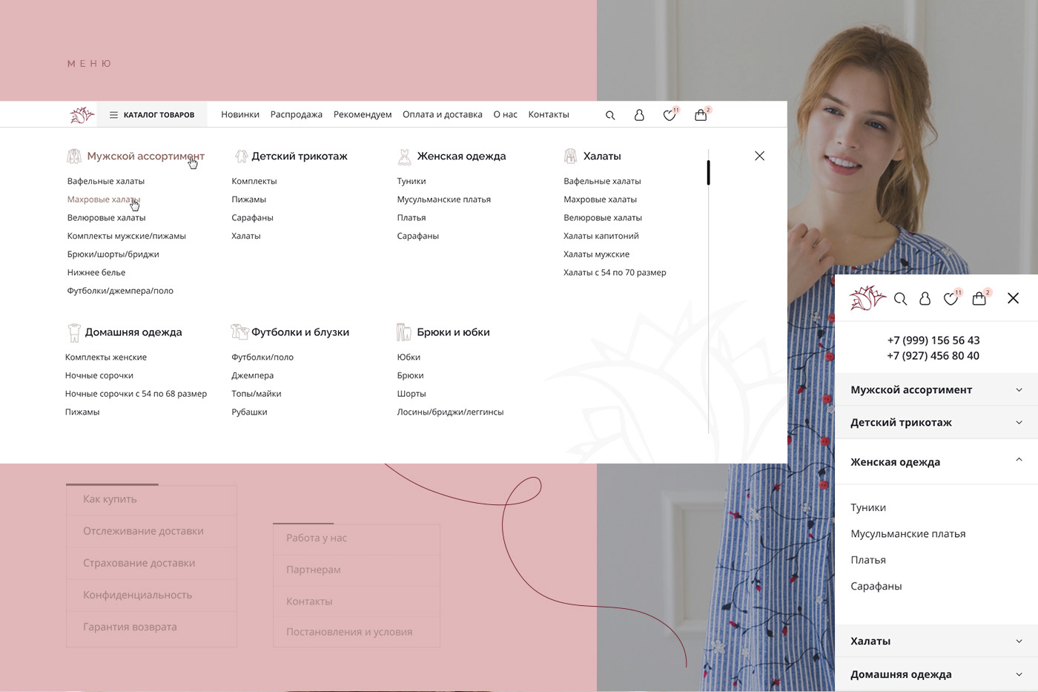Image resolution: width=1038 pixels, height=692 pixels.
Task: Collapse the Женская одежда section chevron
Action: click(1017, 461)
